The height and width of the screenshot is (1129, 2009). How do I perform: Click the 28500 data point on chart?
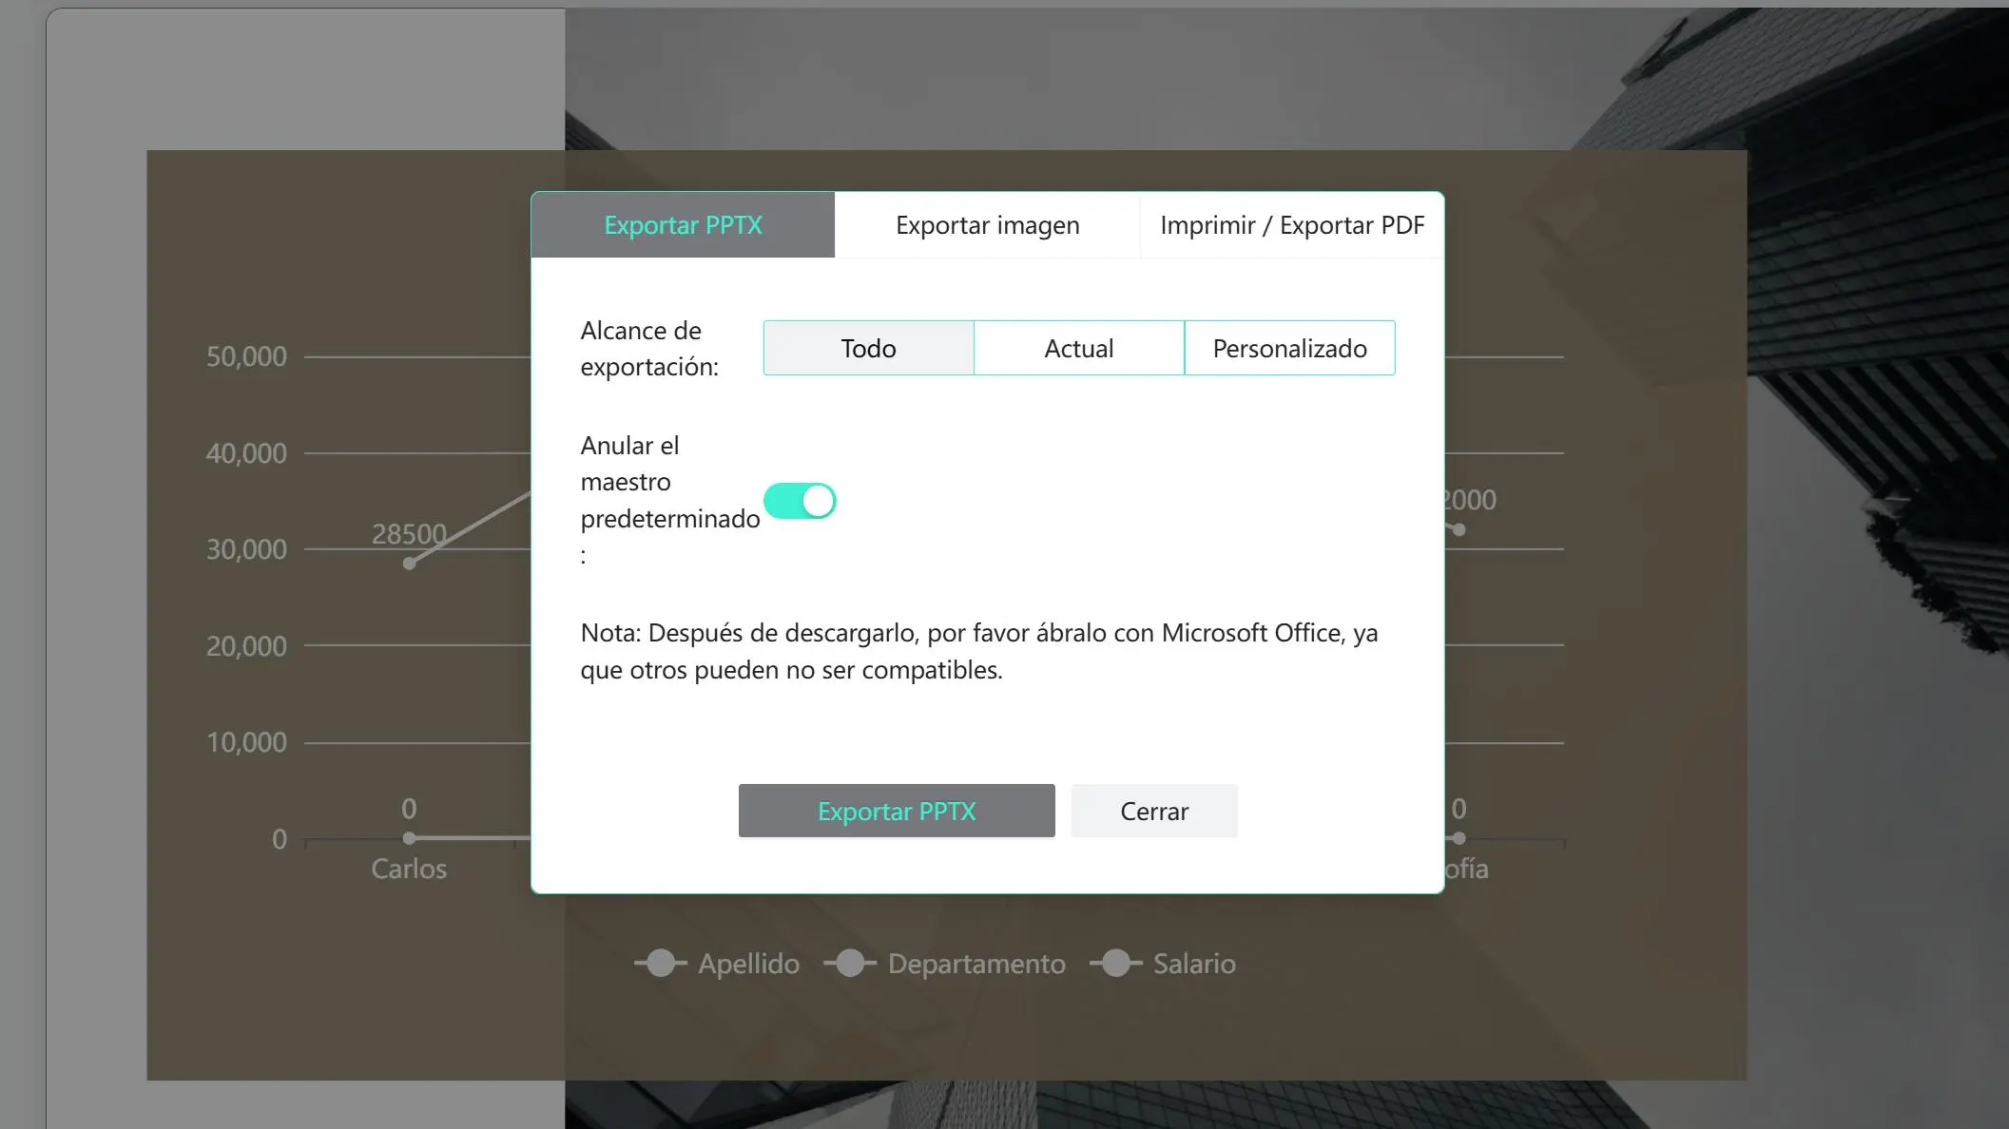(x=409, y=564)
